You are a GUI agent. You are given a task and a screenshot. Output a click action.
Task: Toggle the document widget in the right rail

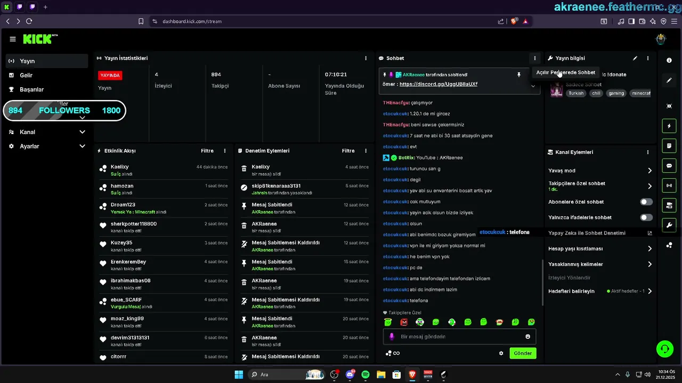point(669,146)
